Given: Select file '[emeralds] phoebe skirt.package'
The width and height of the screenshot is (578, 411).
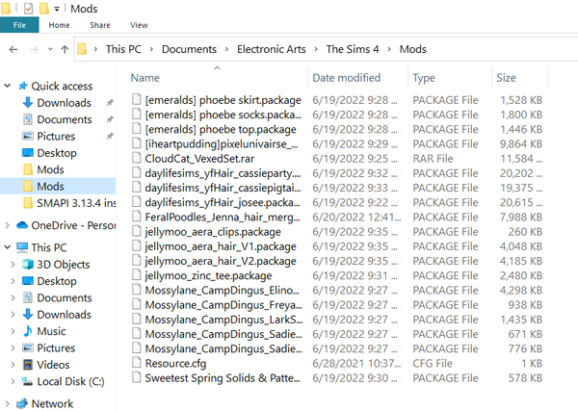Looking at the screenshot, I should [x=223, y=100].
